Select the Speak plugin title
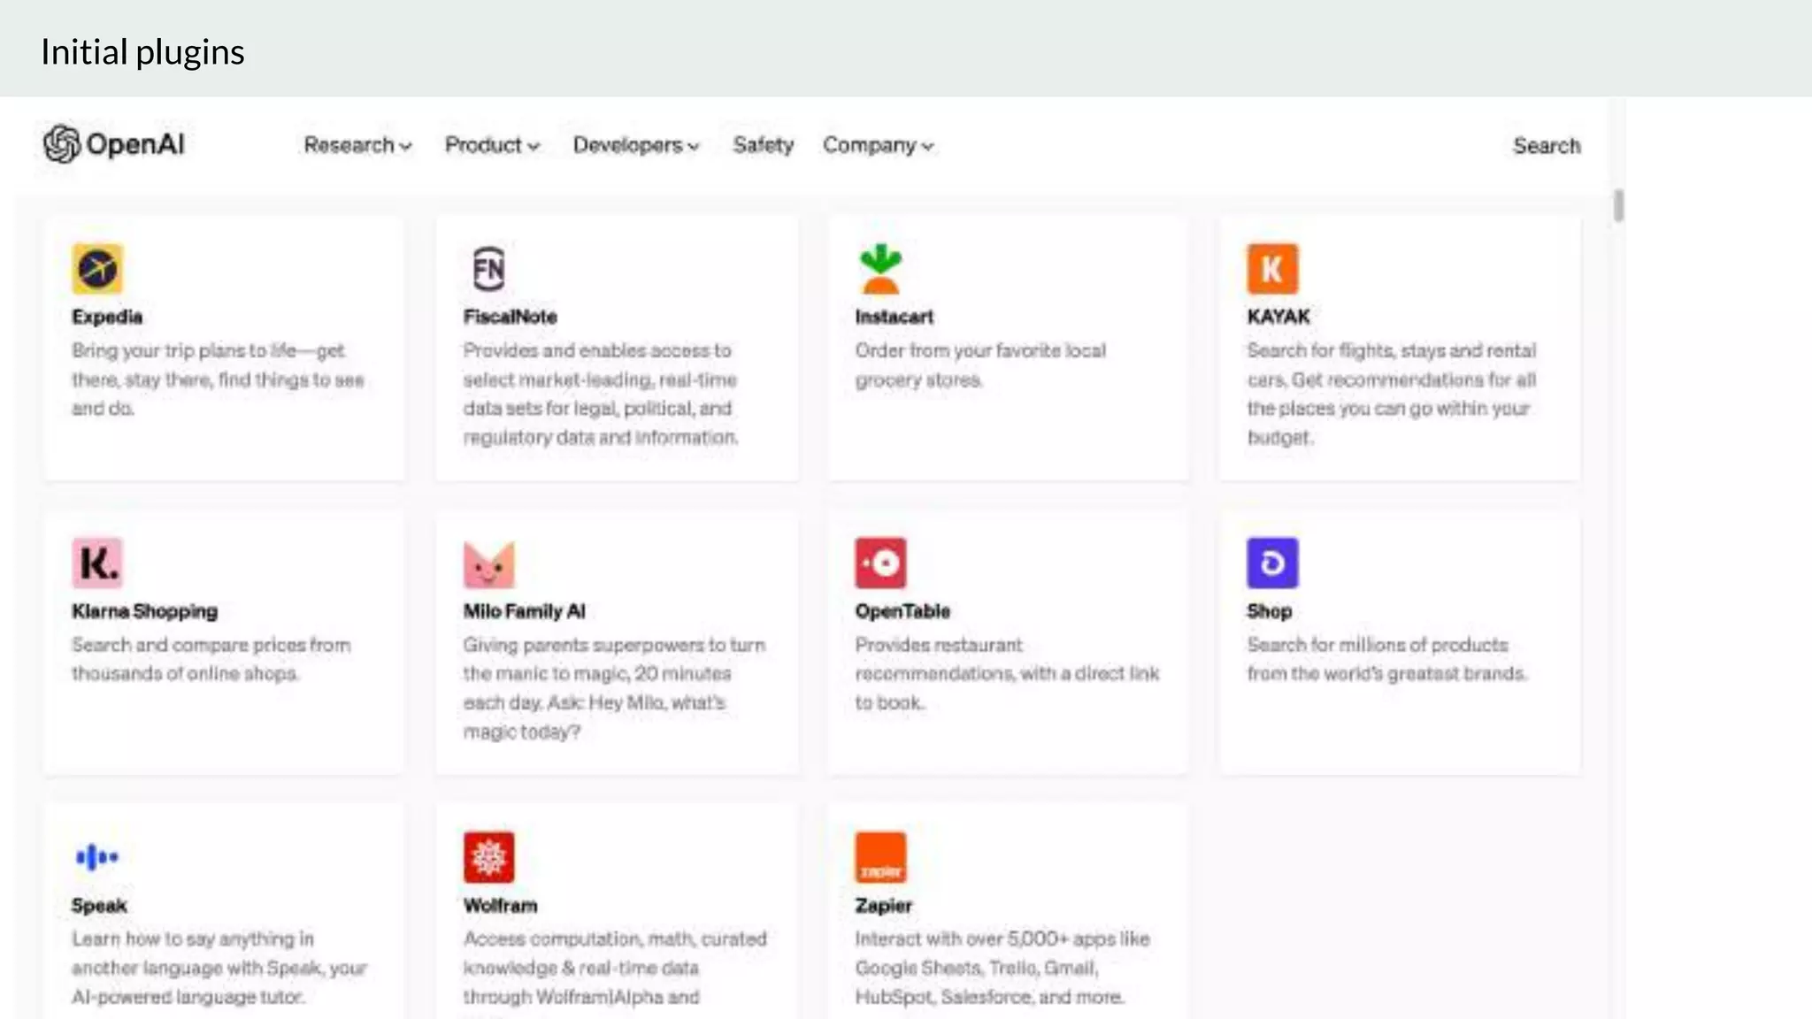 tap(99, 906)
